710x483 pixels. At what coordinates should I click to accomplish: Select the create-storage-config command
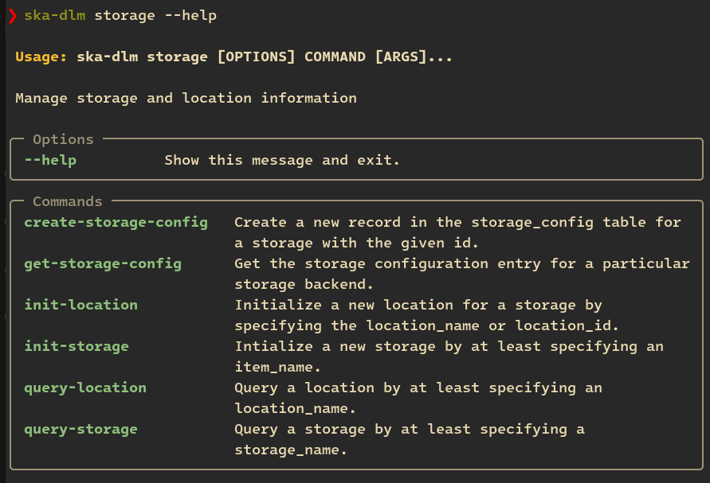(116, 222)
